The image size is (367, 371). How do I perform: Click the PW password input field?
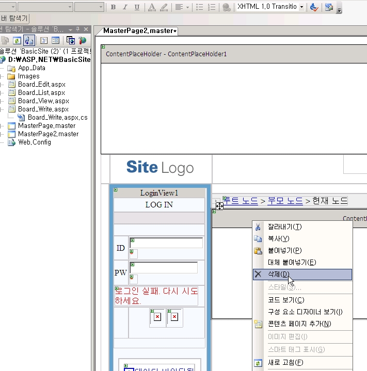164,267
